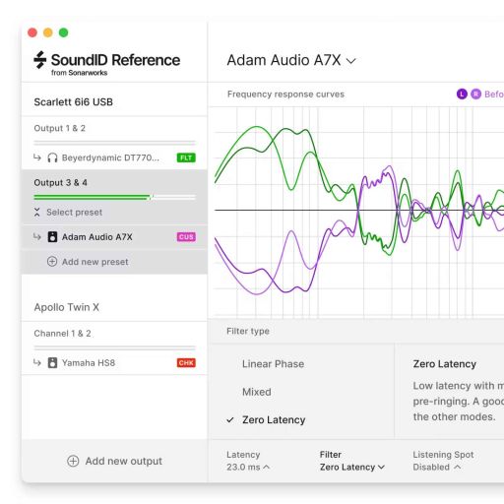Choose the Linear Phase filter type
504x504 pixels.
pos(273,364)
